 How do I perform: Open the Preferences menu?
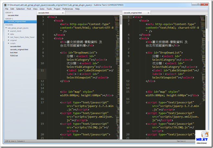(67, 9)
